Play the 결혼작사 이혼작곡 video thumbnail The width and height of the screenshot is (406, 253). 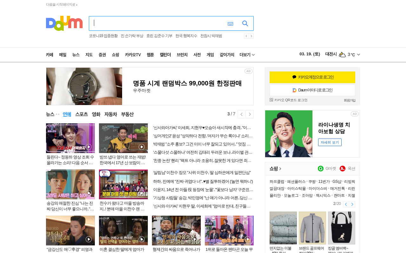pyautogui.click(x=70, y=231)
